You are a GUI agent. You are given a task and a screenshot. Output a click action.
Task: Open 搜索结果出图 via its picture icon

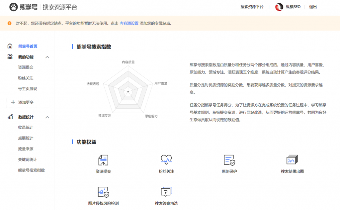(292, 160)
